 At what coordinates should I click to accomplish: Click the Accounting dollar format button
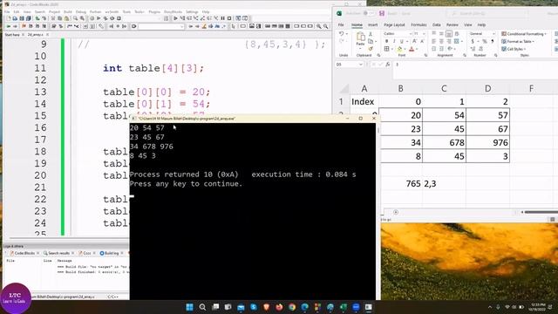click(473, 41)
